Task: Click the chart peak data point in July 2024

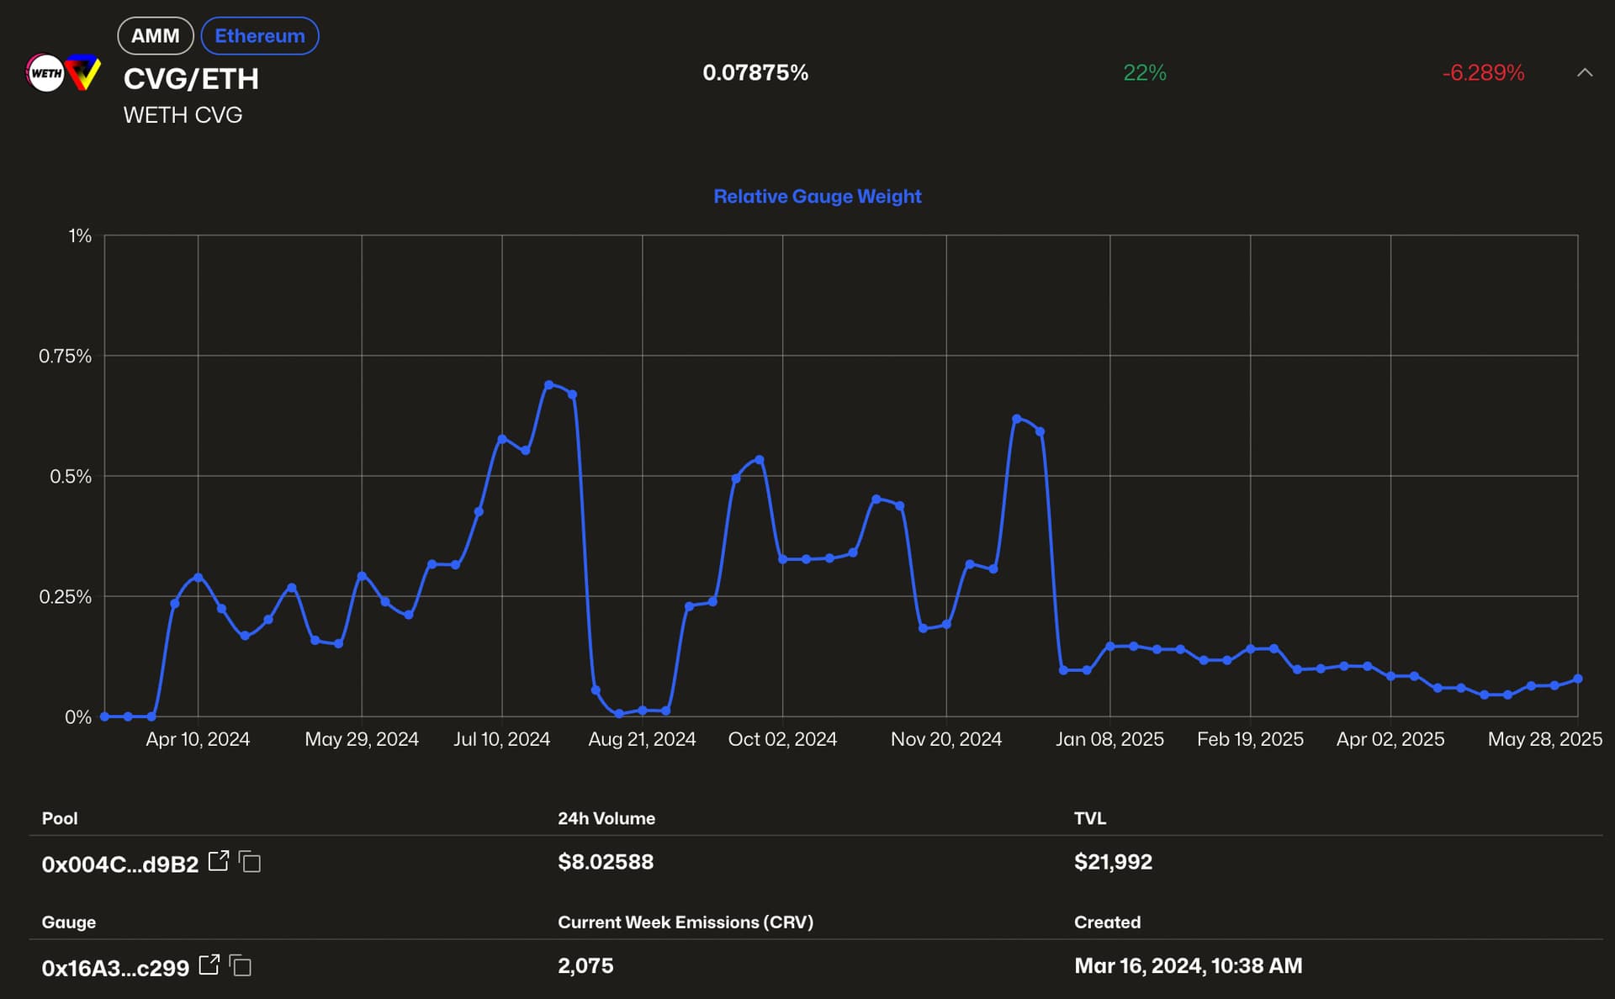Action: [x=549, y=385]
